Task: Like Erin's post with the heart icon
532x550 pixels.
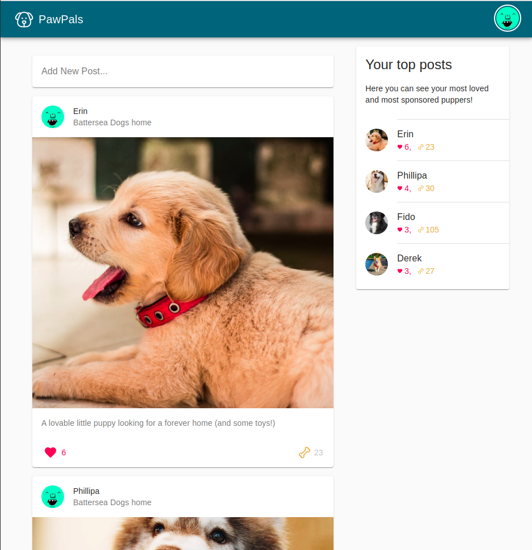Action: [x=50, y=452]
